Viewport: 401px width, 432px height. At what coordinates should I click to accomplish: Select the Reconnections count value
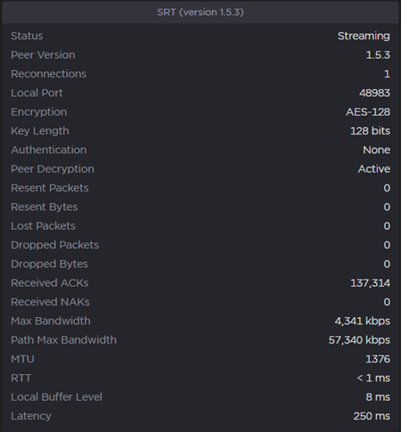pos(387,74)
